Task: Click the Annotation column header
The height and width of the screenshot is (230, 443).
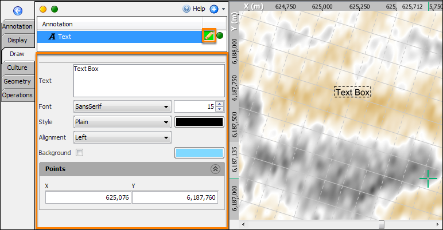Action: click(x=120, y=24)
